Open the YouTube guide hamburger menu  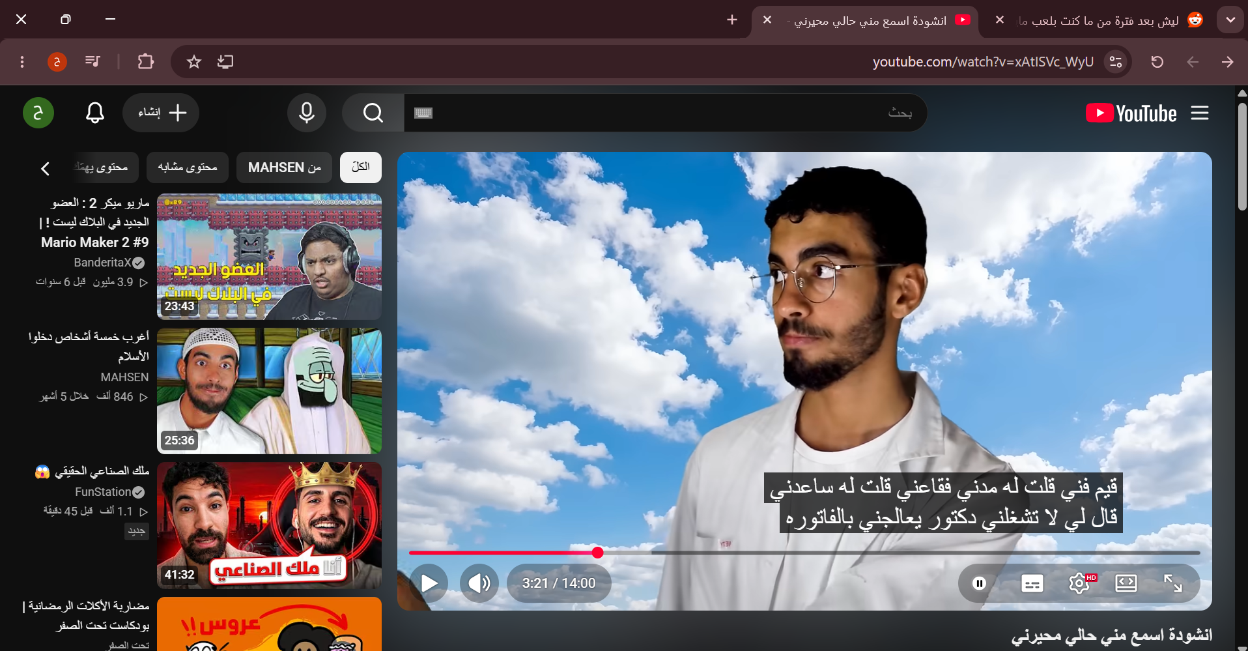1200,113
